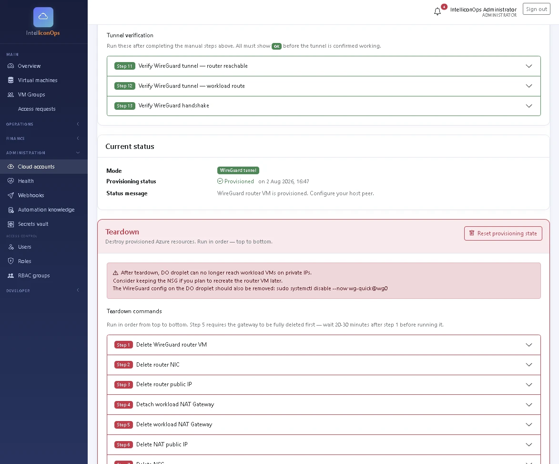
Task: Open the Roles page
Action: click(43, 261)
